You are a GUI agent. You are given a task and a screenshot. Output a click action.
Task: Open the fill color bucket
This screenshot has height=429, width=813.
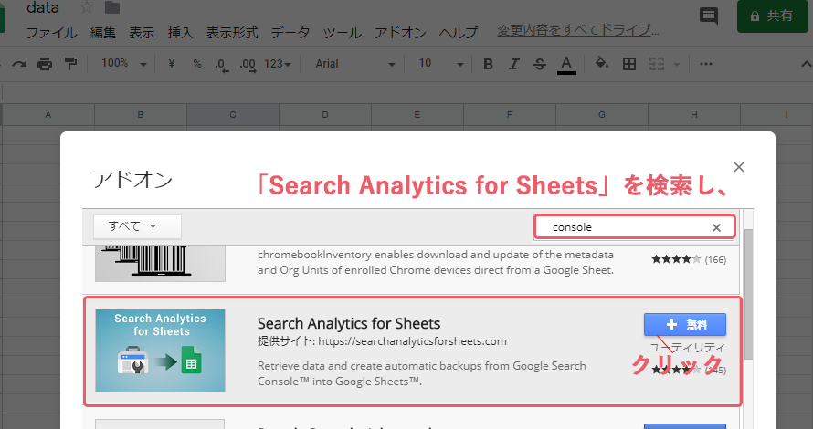coord(601,63)
